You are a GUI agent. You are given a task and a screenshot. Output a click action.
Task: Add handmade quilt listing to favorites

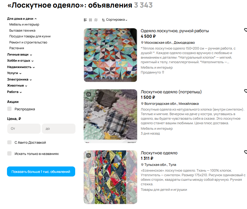pyautogui.click(x=245, y=30)
